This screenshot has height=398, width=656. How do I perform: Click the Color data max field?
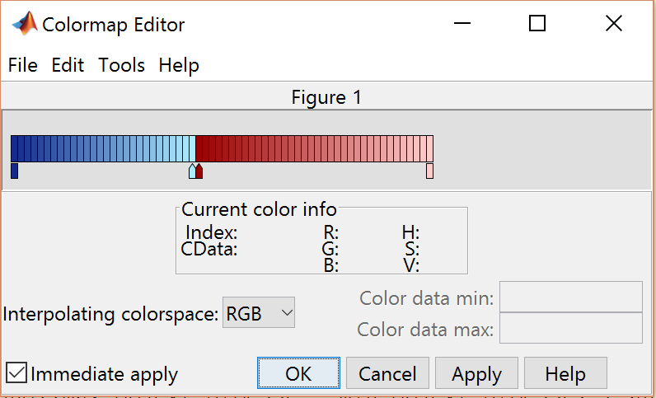(570, 329)
